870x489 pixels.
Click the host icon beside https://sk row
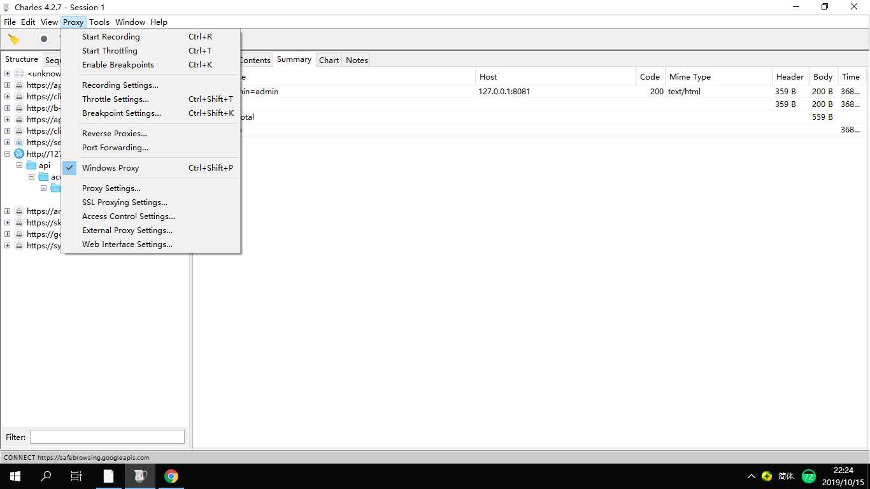19,222
